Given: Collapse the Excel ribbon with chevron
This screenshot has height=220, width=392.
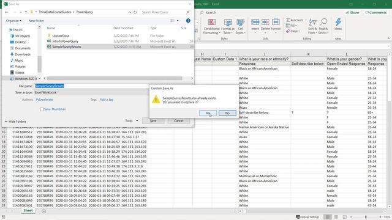Looking at the screenshot, I should pos(388,38).
